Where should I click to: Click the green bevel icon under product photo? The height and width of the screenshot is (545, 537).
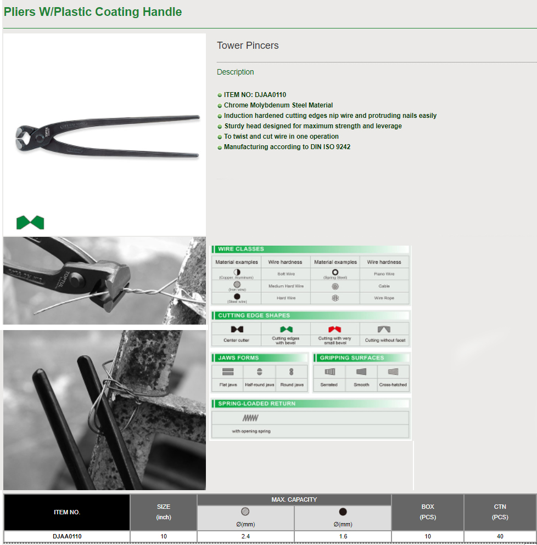30,222
